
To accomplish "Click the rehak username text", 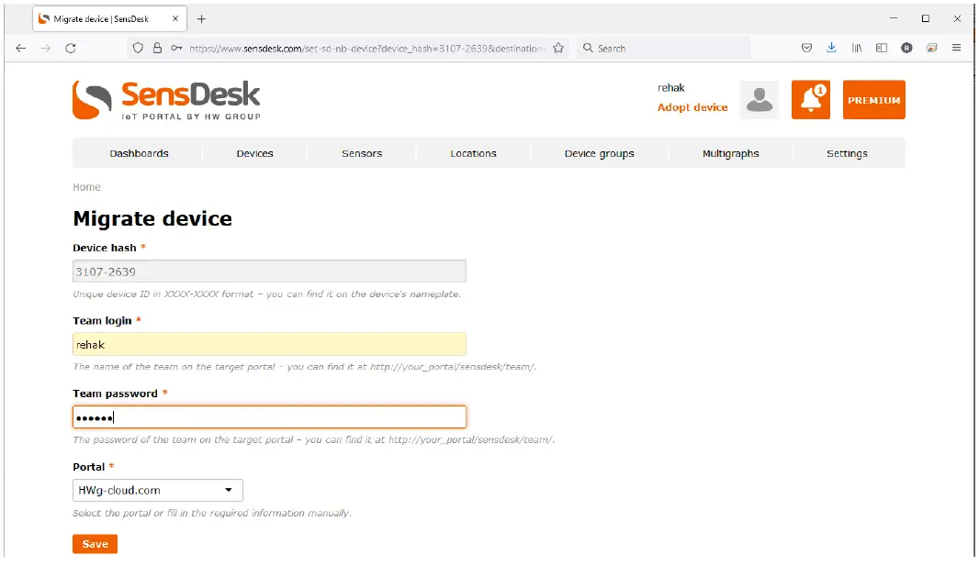I will (x=670, y=88).
